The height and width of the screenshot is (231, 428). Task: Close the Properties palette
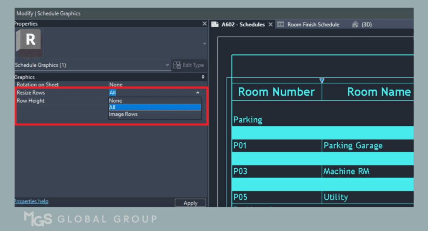[x=204, y=24]
